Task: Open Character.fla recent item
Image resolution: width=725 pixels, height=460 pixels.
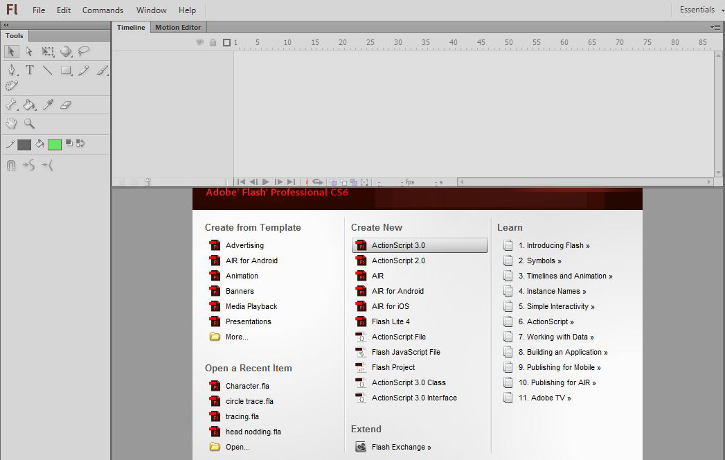Action: (x=247, y=386)
